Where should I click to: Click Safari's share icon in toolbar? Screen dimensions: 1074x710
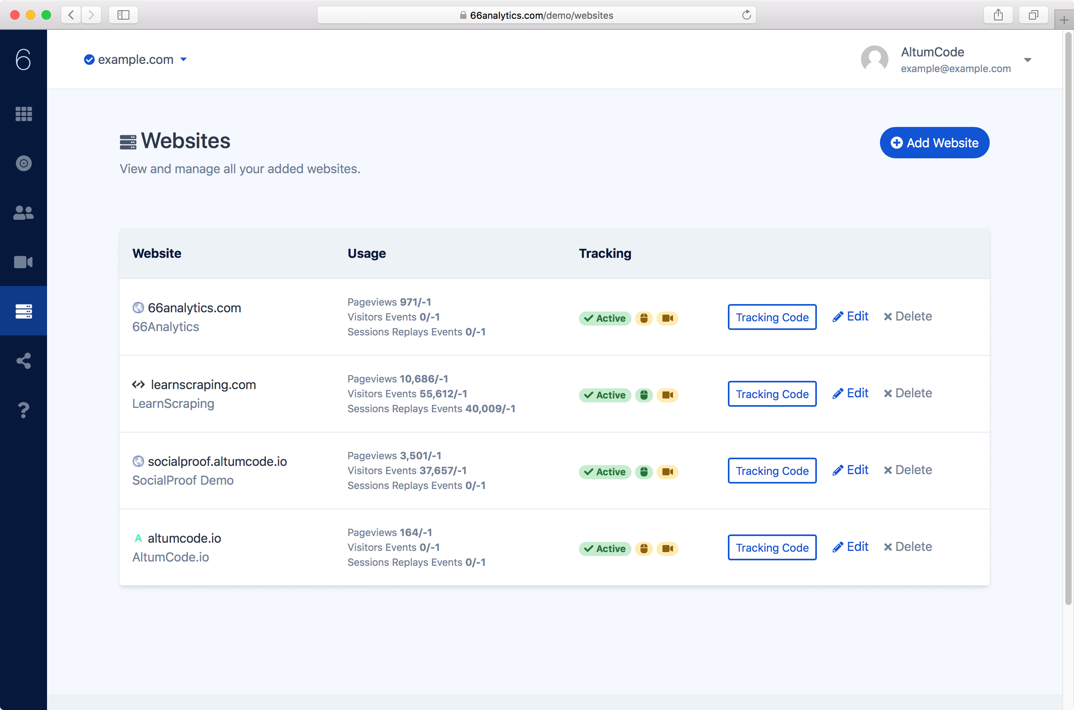point(998,15)
